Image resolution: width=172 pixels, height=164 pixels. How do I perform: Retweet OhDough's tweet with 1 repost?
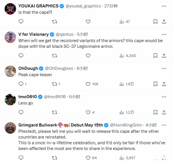(56, 84)
